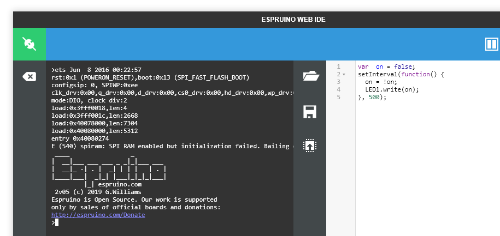The height and width of the screenshot is (236, 500).
Task: Click the spiram initialization failed error line
Action: [x=172, y=146]
